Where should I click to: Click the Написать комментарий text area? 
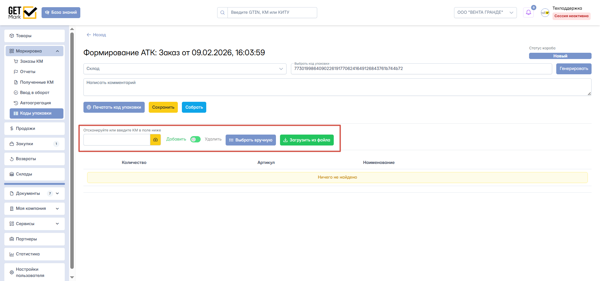[337, 87]
